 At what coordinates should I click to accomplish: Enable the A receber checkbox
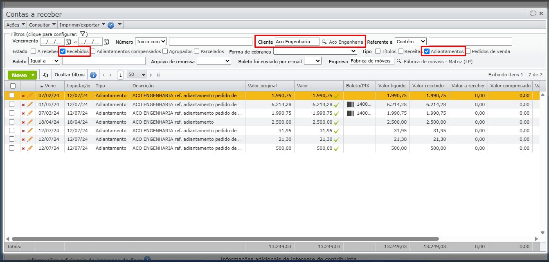coord(34,51)
